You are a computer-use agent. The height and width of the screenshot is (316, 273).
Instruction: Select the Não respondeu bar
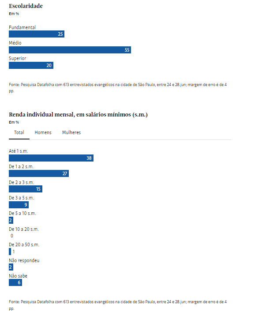tap(11, 267)
